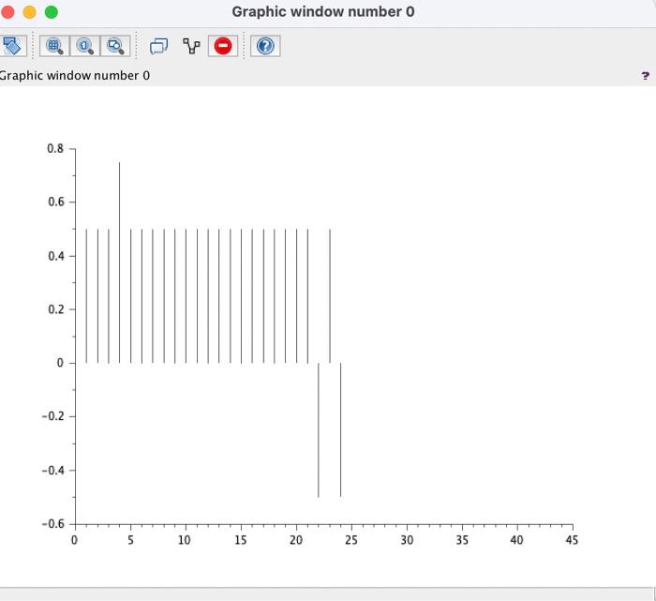Image resolution: width=656 pixels, height=601 pixels.
Task: Click the red minus stop icon
Action: click(223, 46)
